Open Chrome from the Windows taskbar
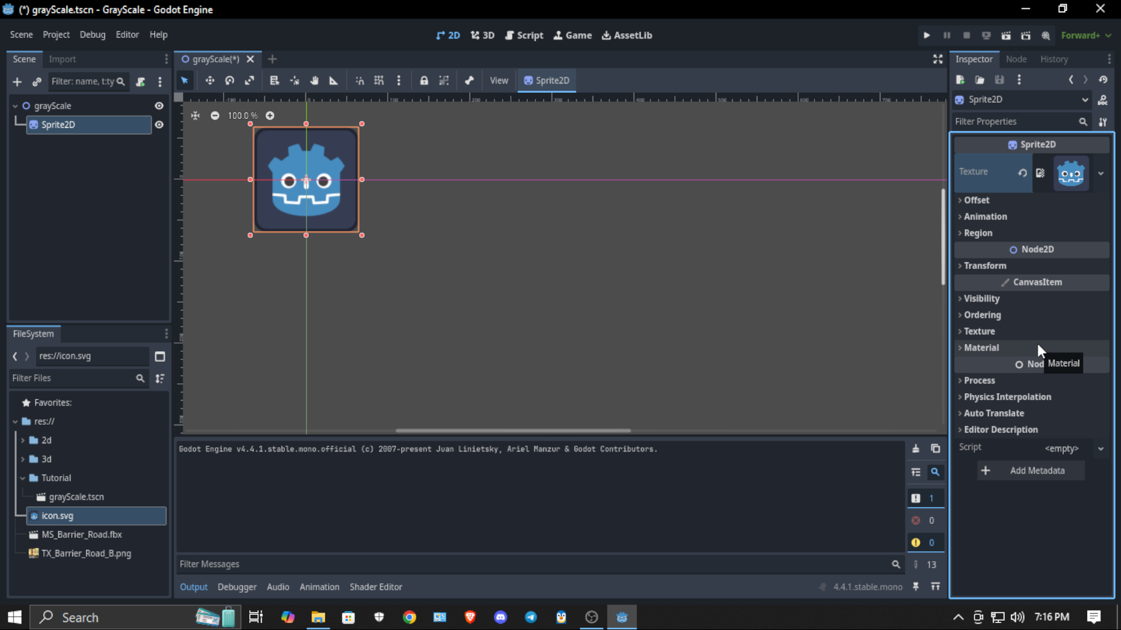Screen dimensions: 1121x630 (409, 617)
